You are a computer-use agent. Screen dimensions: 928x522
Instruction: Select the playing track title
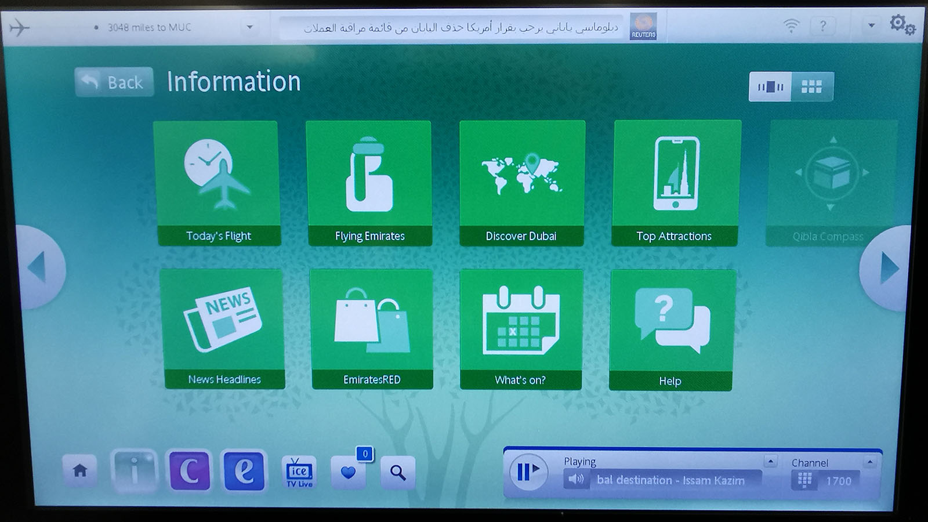(x=670, y=480)
